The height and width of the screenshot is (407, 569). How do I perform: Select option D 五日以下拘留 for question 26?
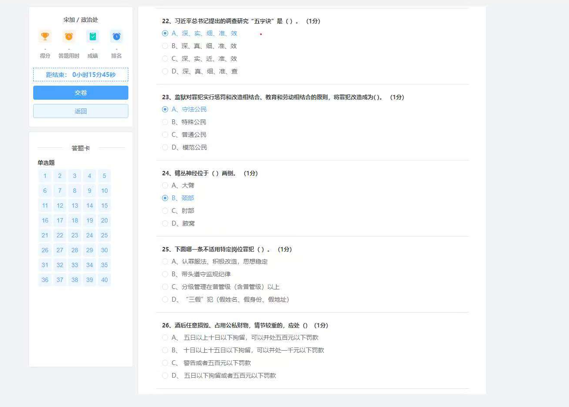click(x=165, y=376)
